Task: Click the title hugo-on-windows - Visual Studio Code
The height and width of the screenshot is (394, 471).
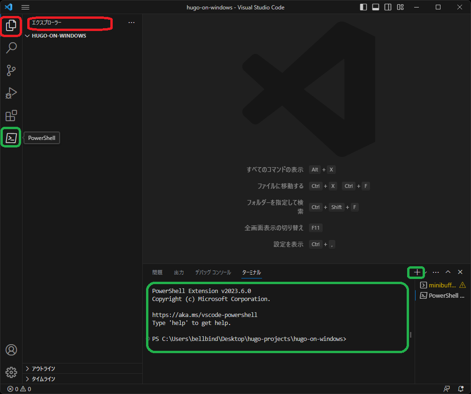Action: tap(235, 7)
